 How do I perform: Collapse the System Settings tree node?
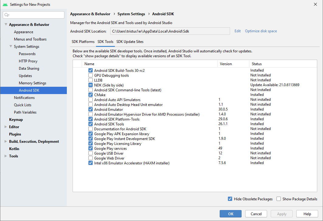click(x=11, y=47)
